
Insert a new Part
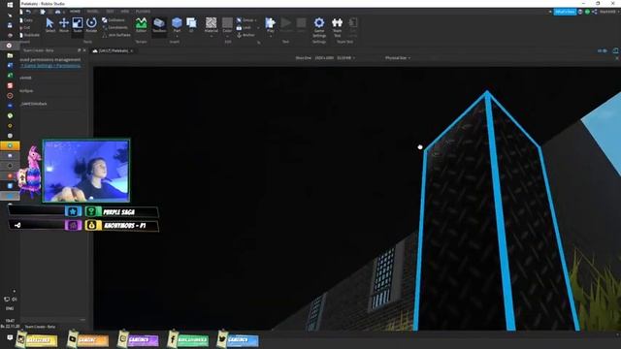tap(177, 24)
